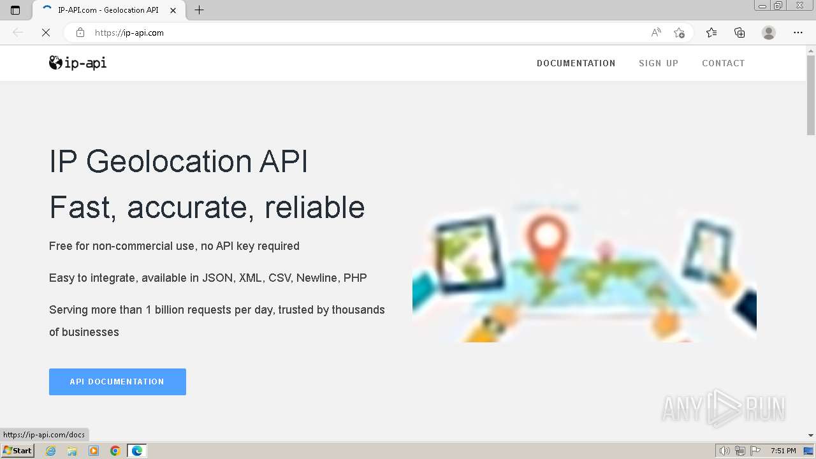Open the Windows Start menu
Image resolution: width=816 pixels, height=459 pixels.
click(x=17, y=451)
